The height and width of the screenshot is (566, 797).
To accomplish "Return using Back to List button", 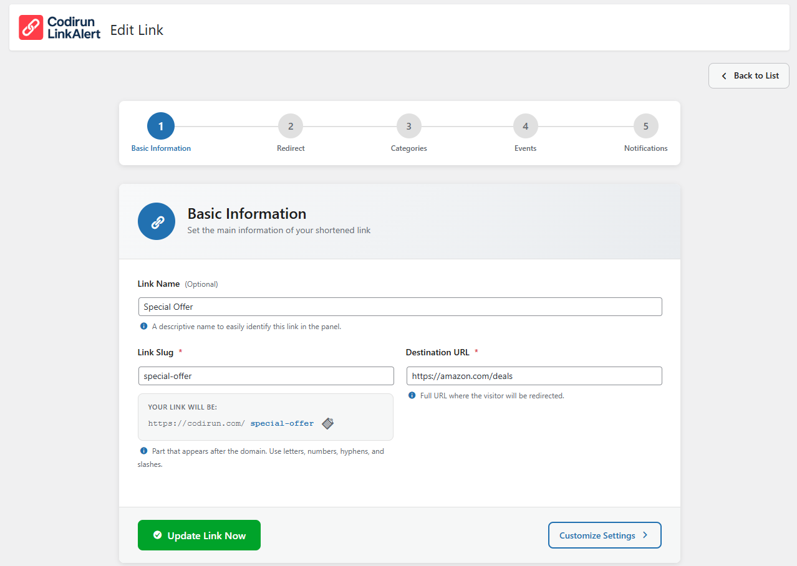I will 748,75.
